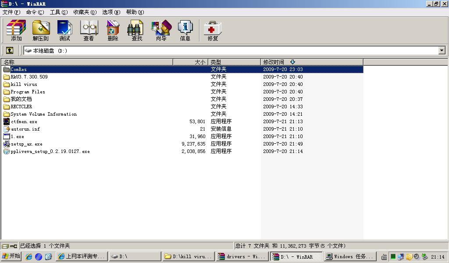Open the Info (信息) toolbar icon
Image resolution: width=449 pixels, height=263 pixels.
click(185, 30)
